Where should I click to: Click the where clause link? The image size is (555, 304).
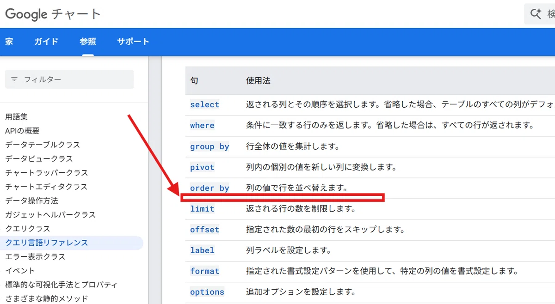click(x=202, y=125)
